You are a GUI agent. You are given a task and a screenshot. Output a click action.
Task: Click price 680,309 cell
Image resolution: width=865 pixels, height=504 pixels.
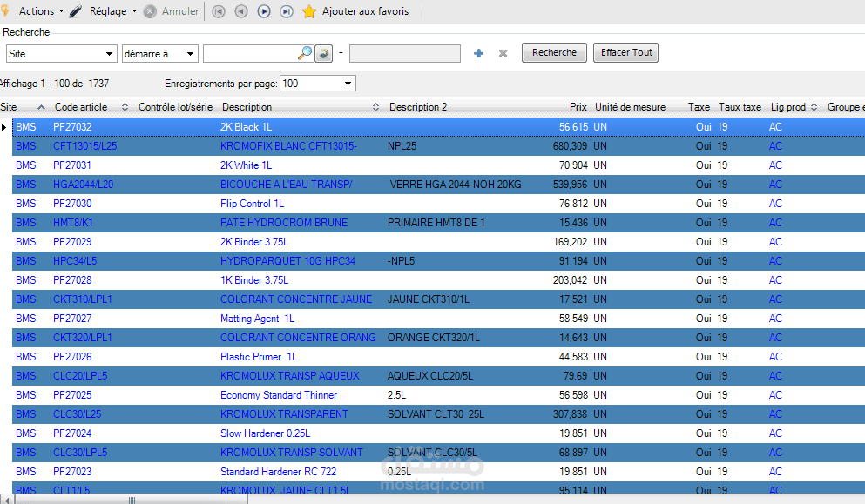pos(571,146)
